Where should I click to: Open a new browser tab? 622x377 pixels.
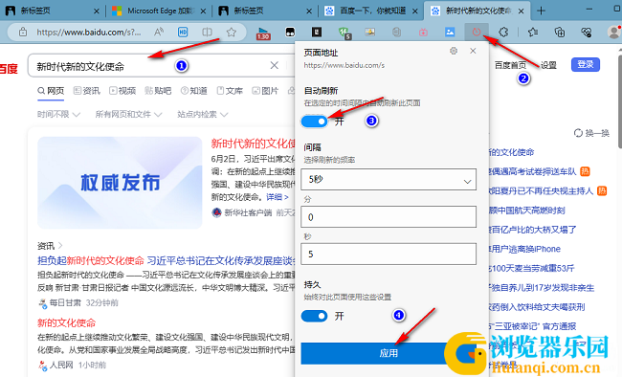[x=541, y=11]
